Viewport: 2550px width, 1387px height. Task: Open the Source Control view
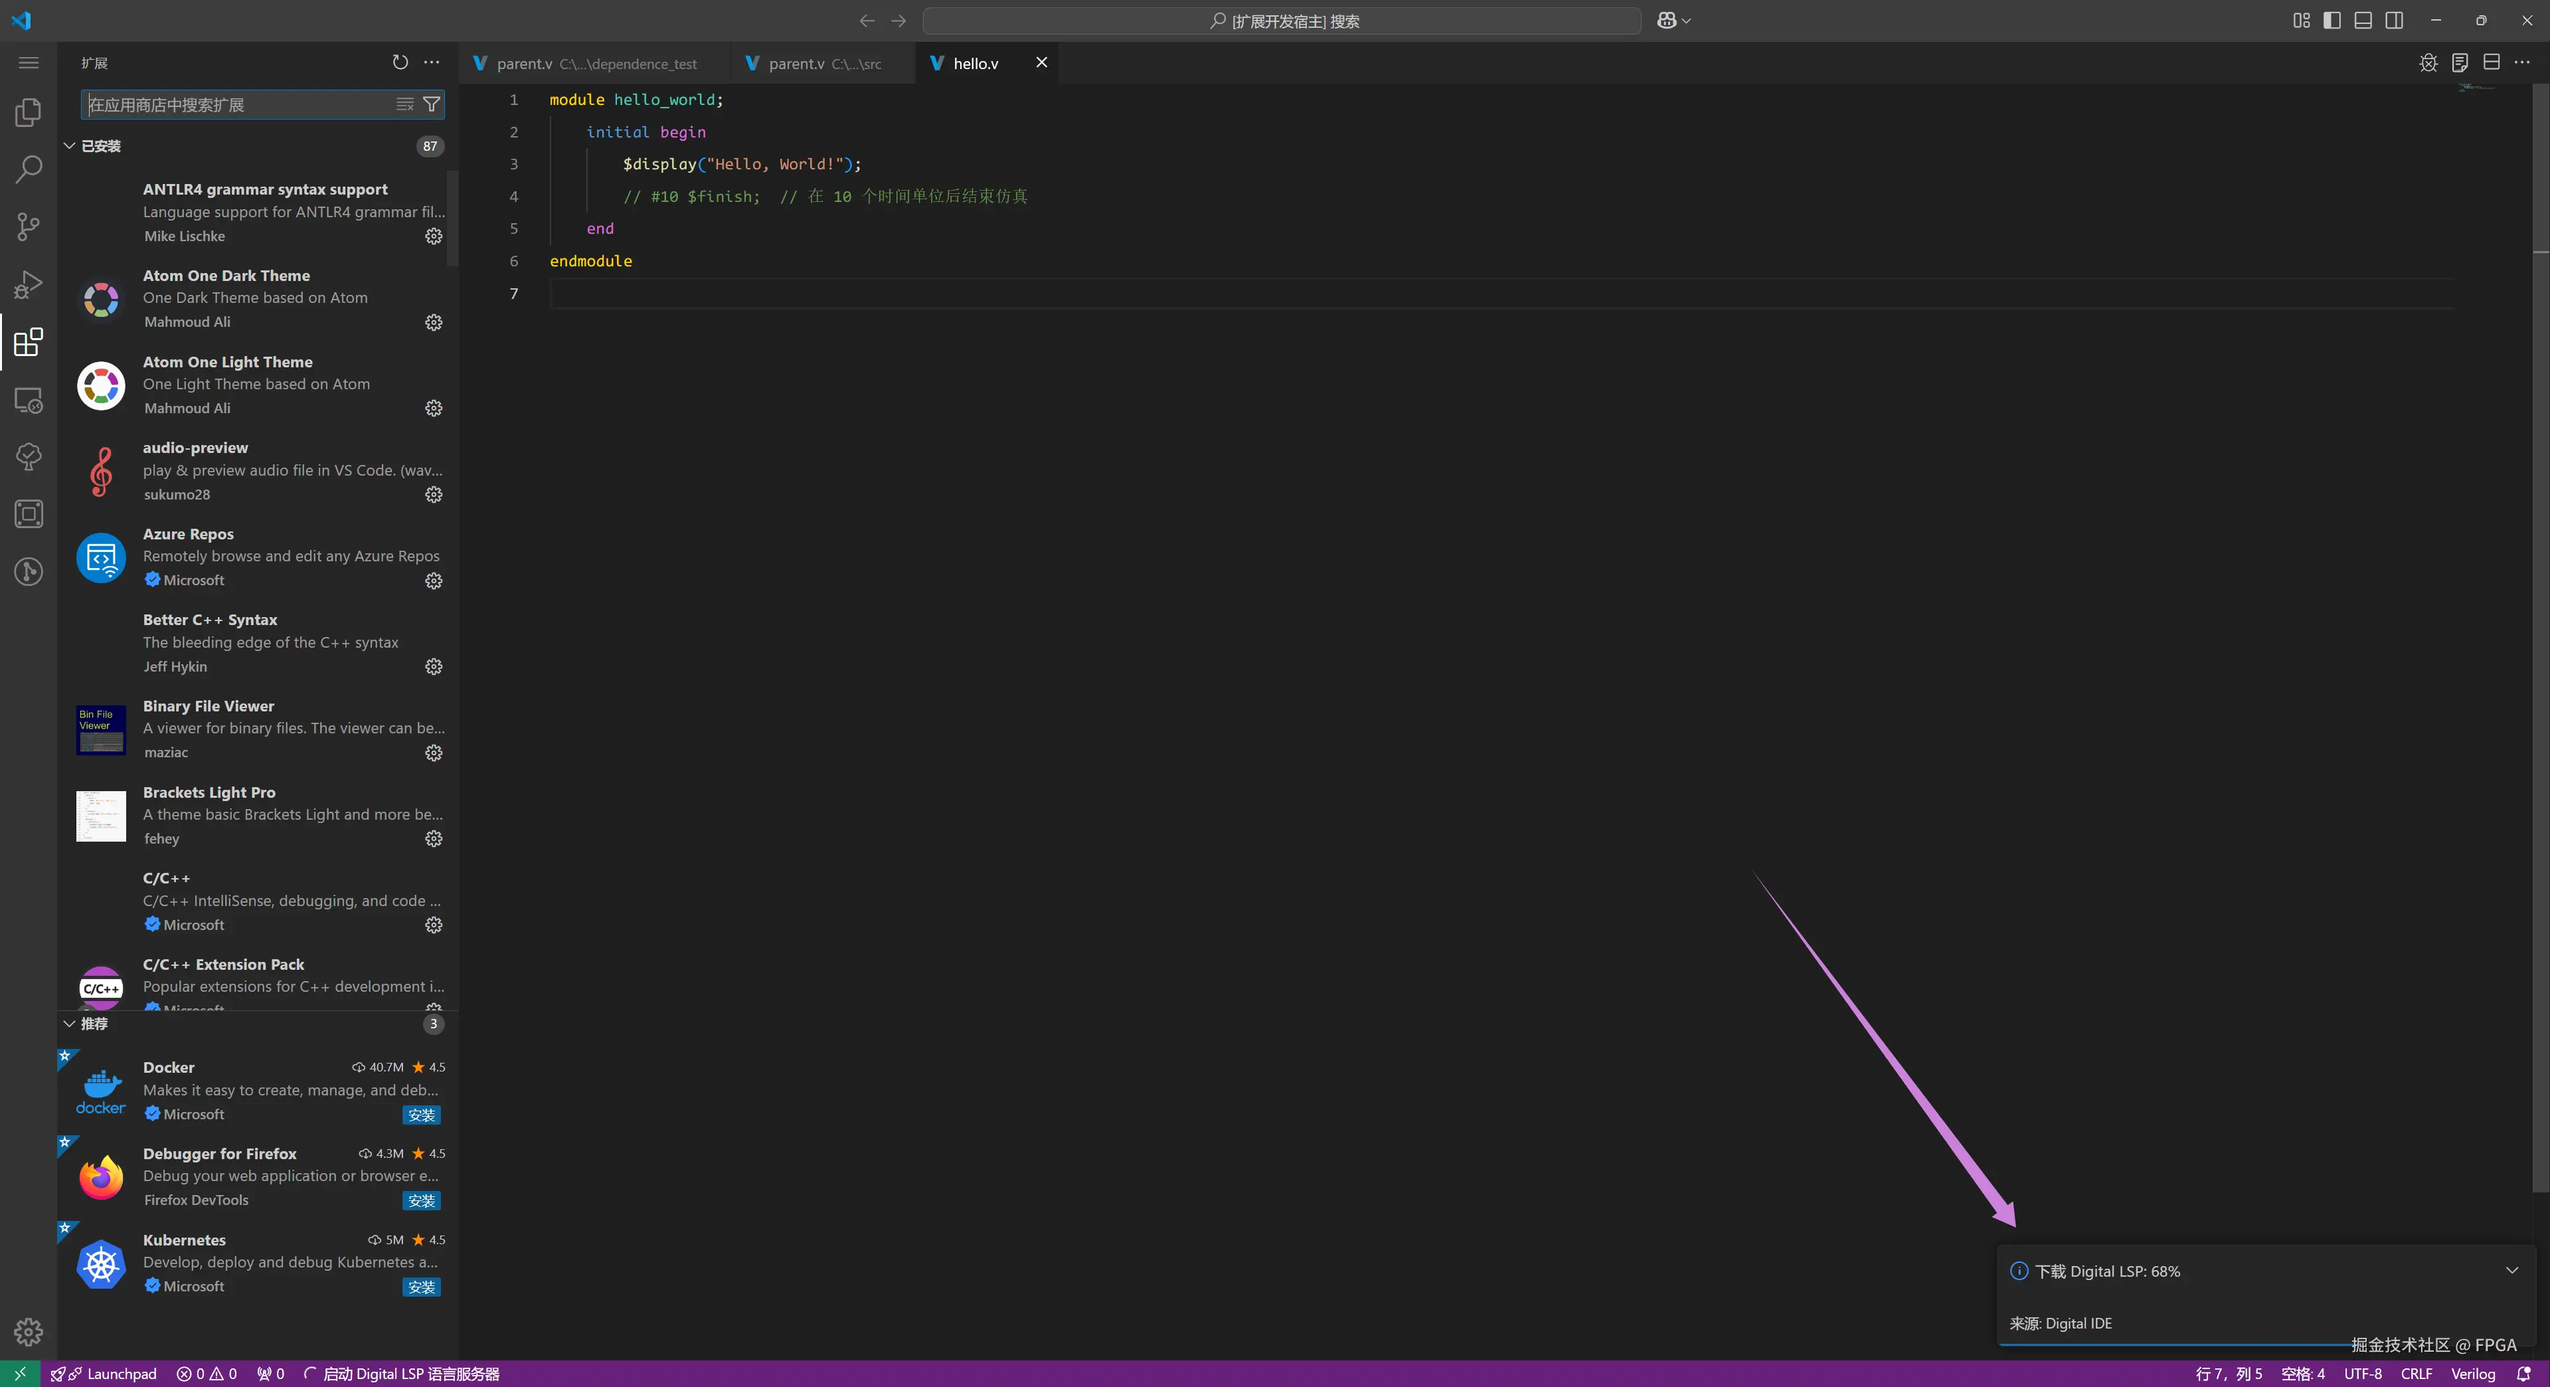(29, 227)
